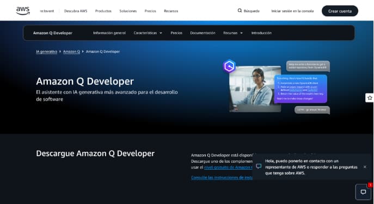
Task: Follow IA generativa breadcrumb link
Action: [x=46, y=52]
